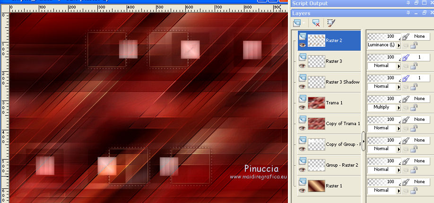The height and width of the screenshot is (203, 434).
Task: Open the New Layer icon's dropdown arrow
Action: point(304,23)
